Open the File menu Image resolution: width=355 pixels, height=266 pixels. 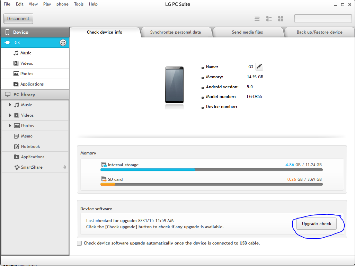point(7,4)
